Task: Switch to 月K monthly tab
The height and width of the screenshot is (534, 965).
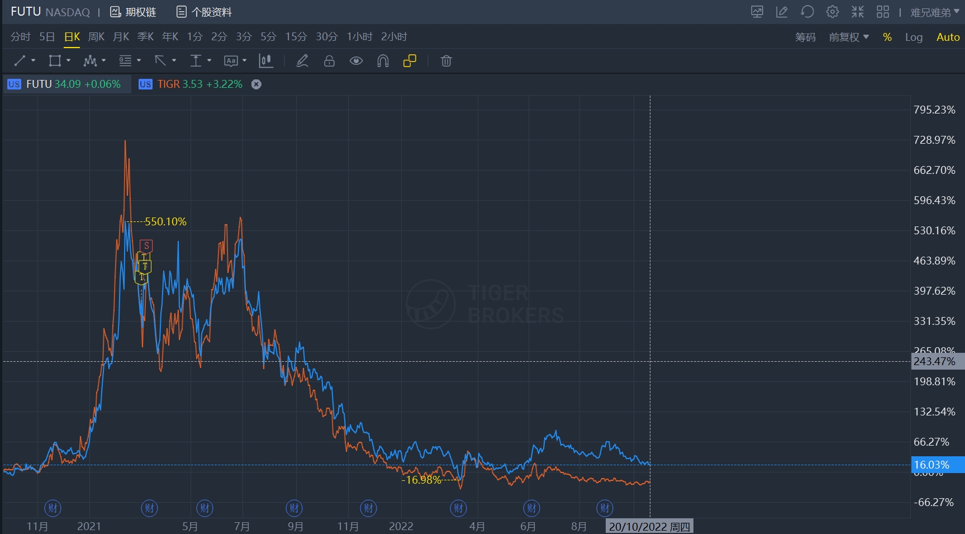Action: [x=121, y=37]
